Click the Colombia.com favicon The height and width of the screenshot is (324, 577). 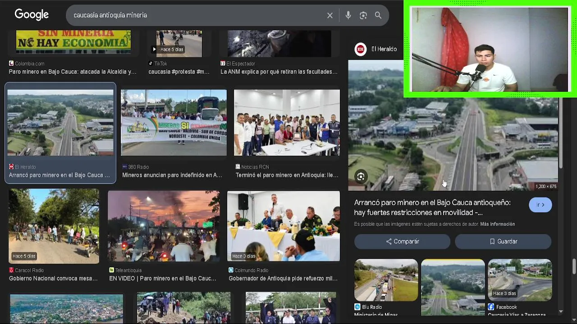click(11, 63)
